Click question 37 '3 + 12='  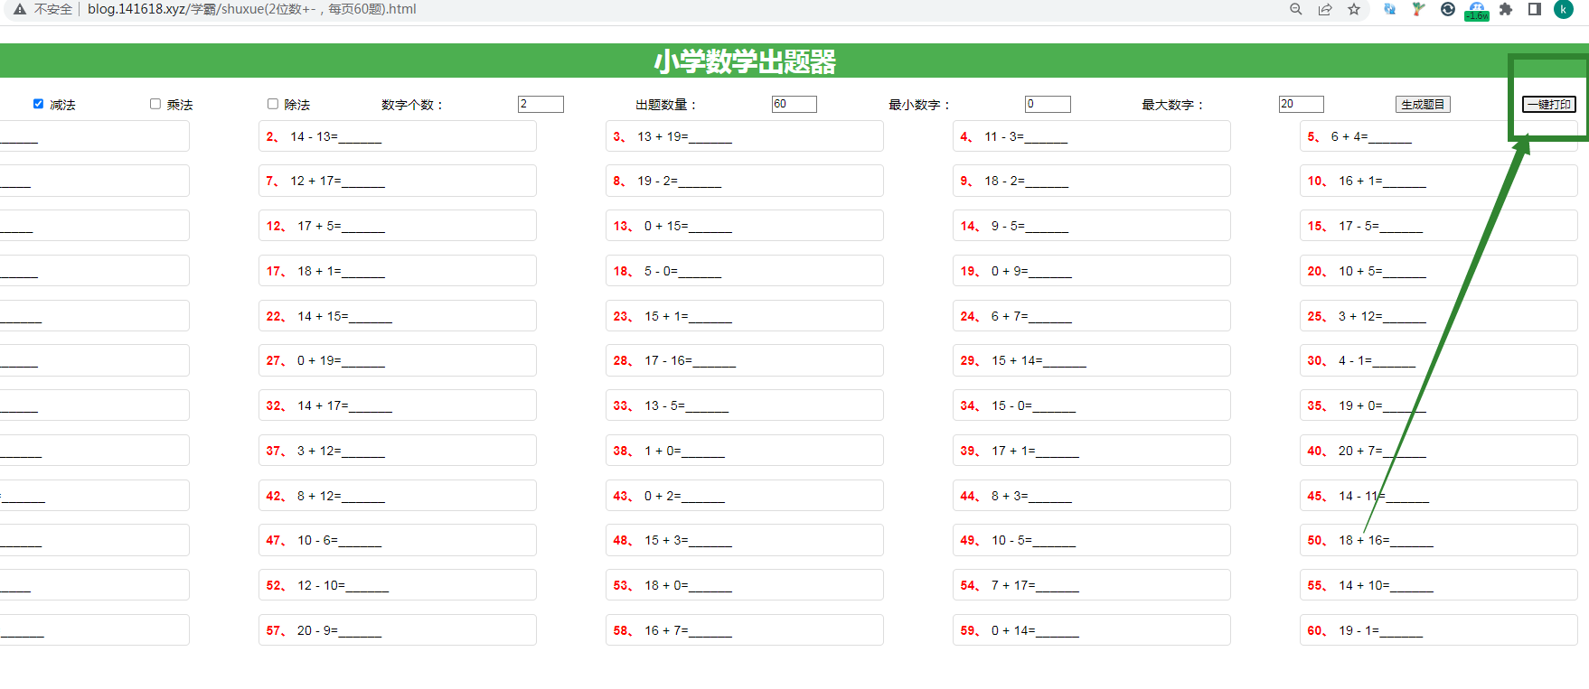(x=397, y=451)
